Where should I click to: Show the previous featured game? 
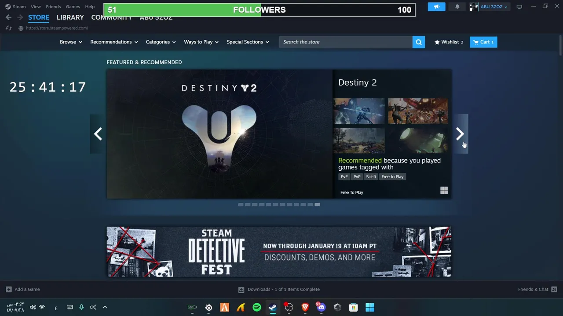98,134
